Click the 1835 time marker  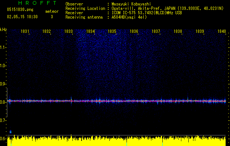112,31
